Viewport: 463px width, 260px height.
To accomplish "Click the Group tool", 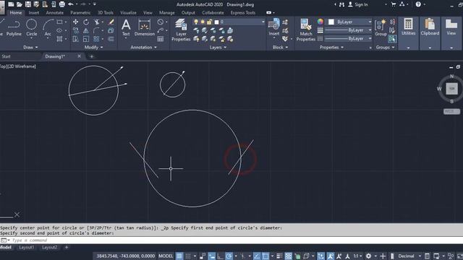I will click(381, 27).
